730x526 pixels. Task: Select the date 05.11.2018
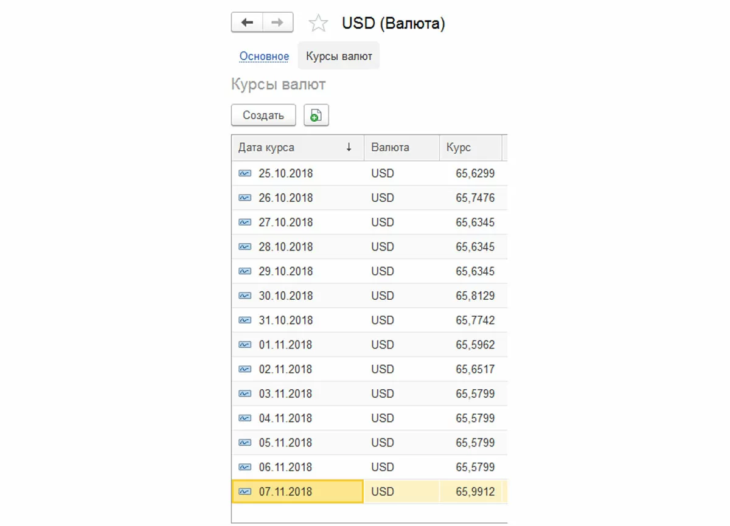286,443
